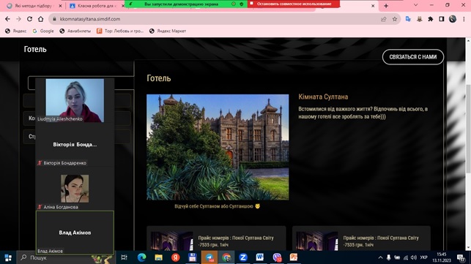Open Microsoft Edge from the taskbar
The width and height of the screenshot is (471, 264).
click(x=141, y=257)
